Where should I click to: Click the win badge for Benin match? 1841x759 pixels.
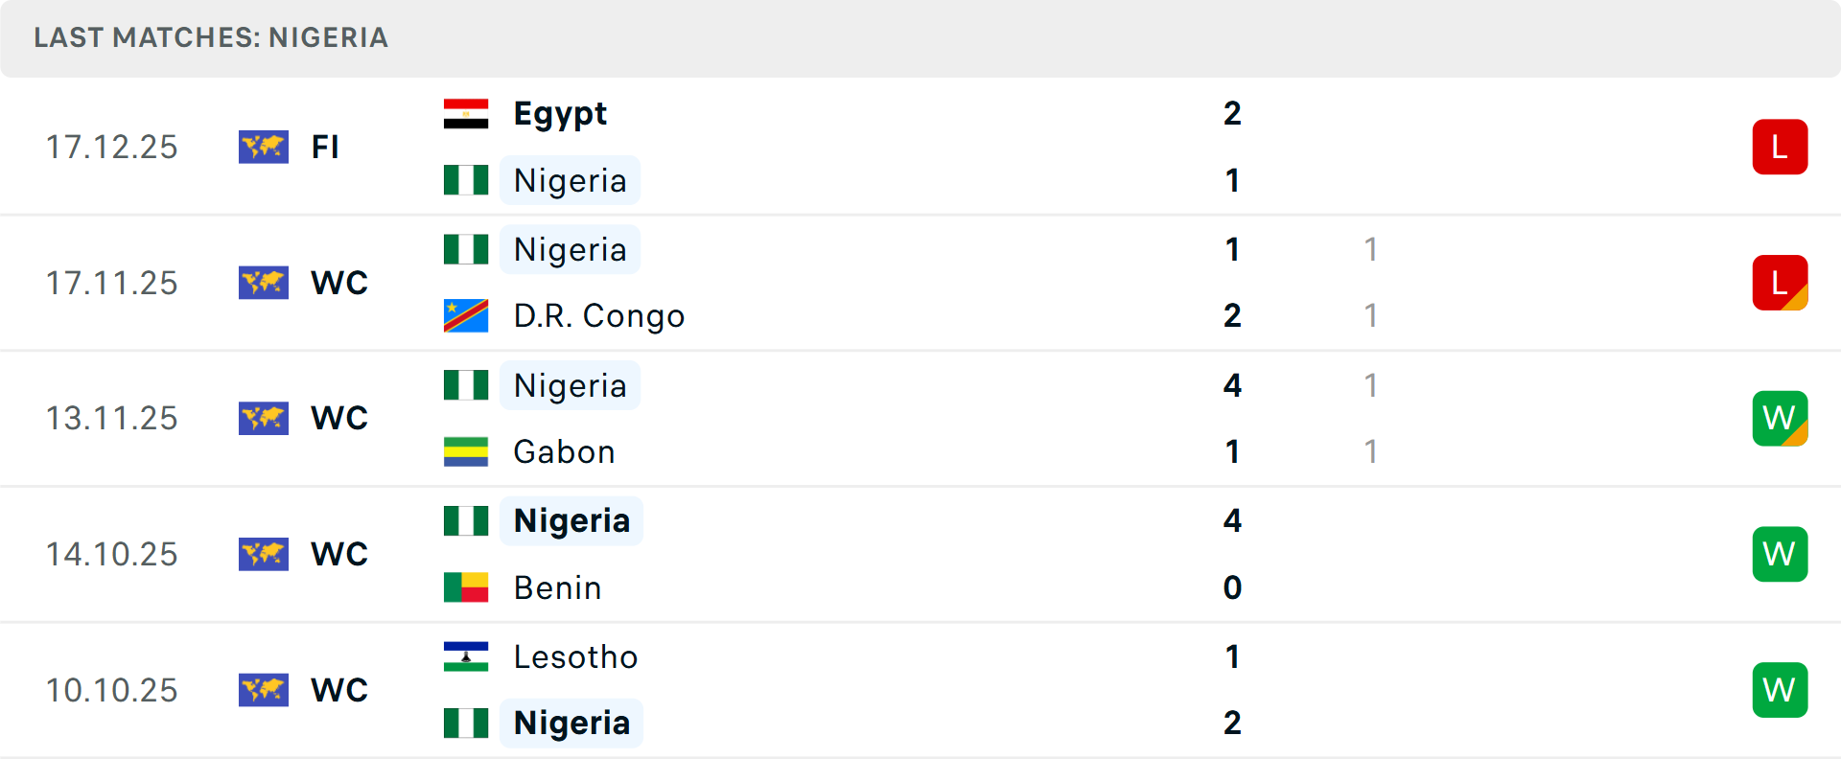coord(1780,554)
